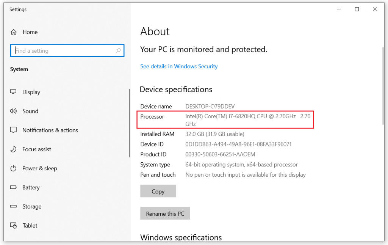Click the Home house icon
The height and width of the screenshot is (245, 388).
[13, 32]
